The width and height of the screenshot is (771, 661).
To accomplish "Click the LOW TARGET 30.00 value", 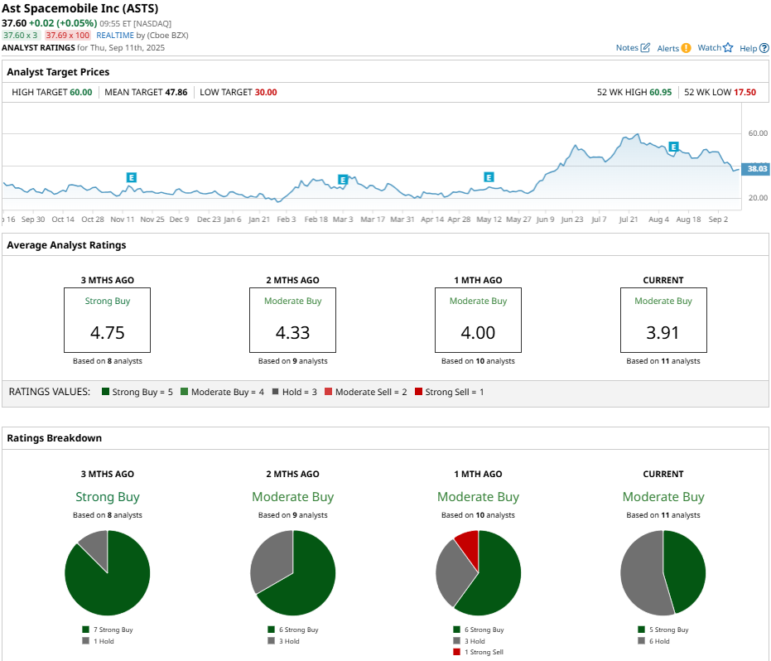I will 266,93.
